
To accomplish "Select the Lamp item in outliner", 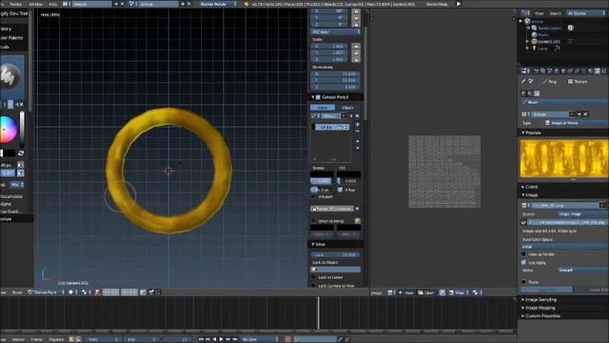I will pyautogui.click(x=542, y=49).
